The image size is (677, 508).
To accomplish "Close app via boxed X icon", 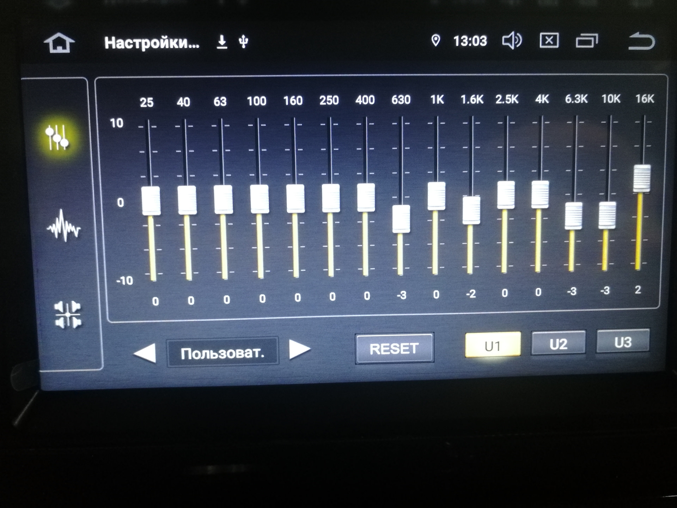I will click(x=549, y=41).
